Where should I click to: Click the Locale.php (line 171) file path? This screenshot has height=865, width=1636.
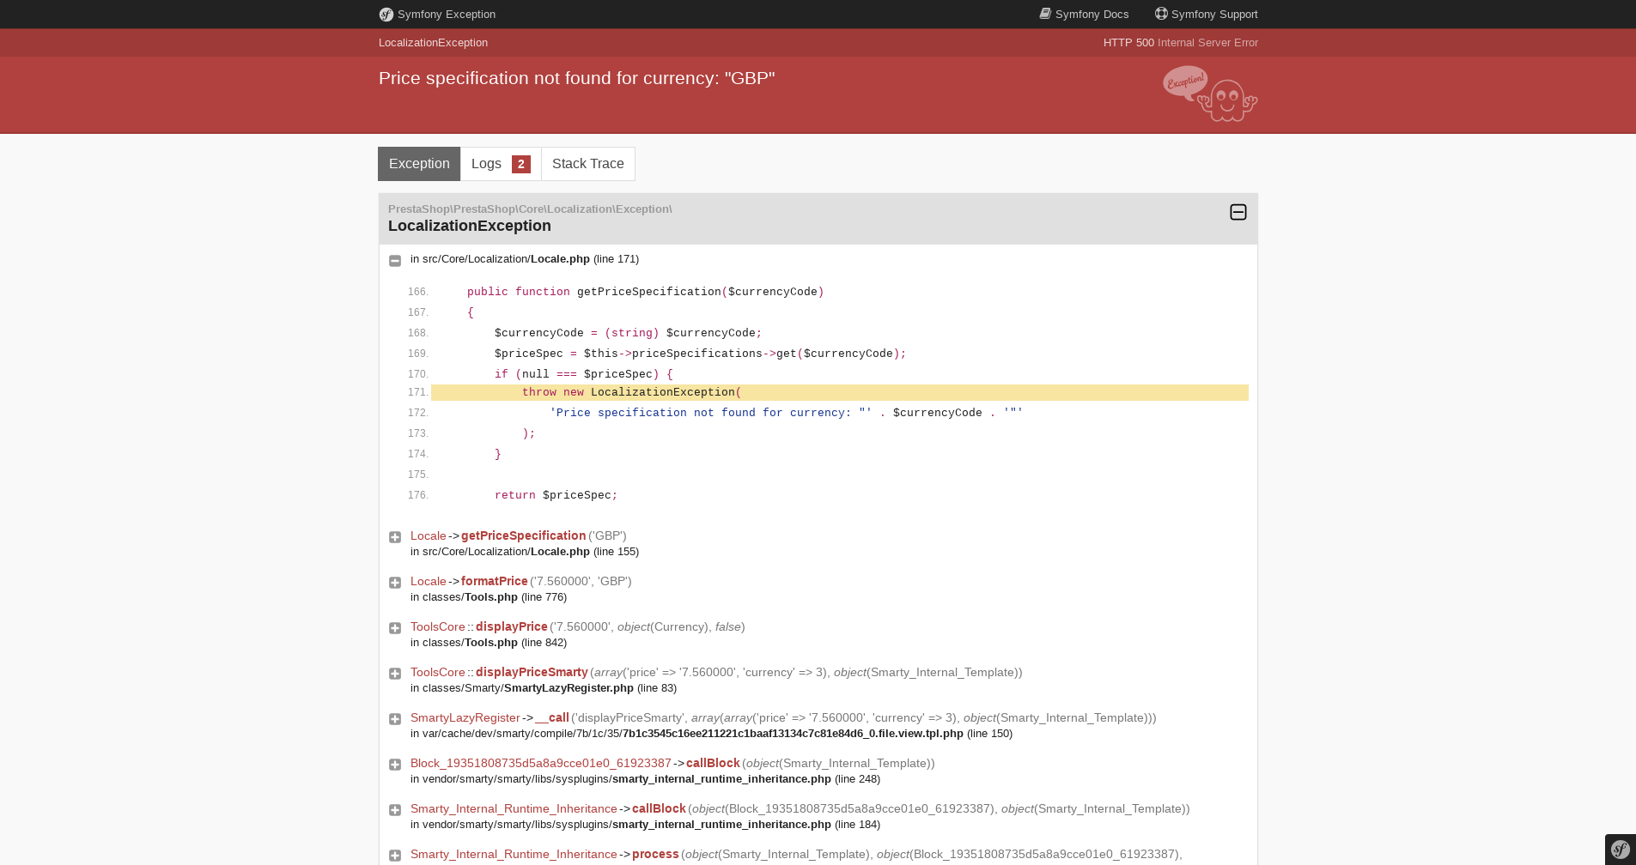[x=525, y=259]
